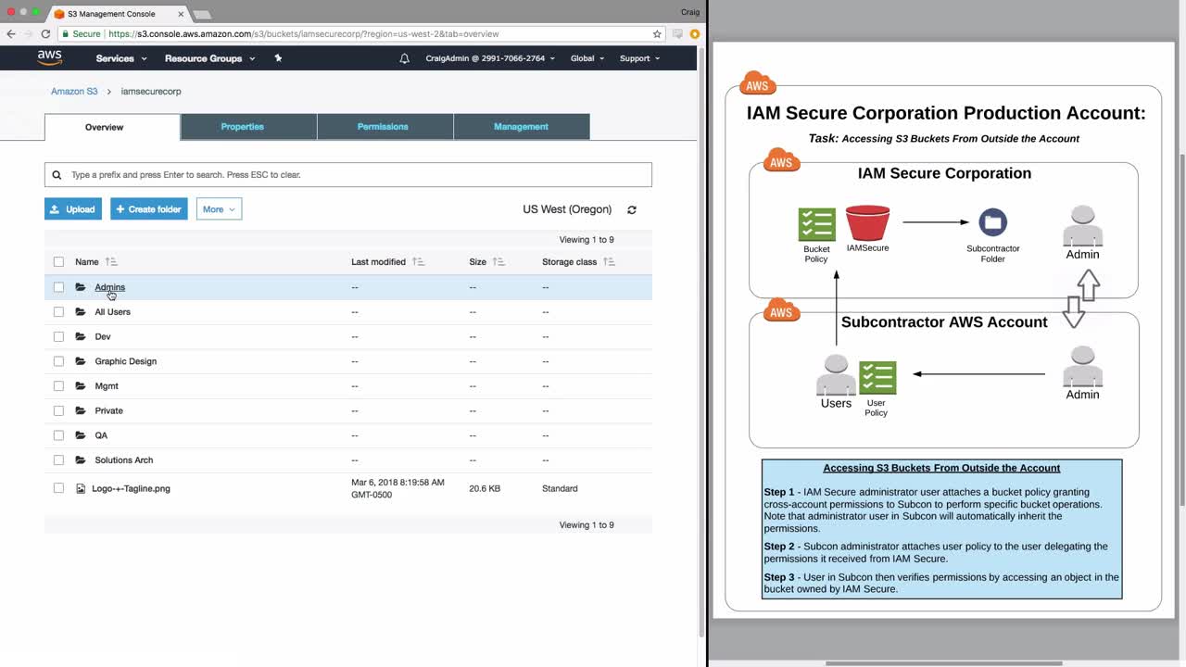Click the Upload button
This screenshot has height=667, width=1186.
point(73,209)
